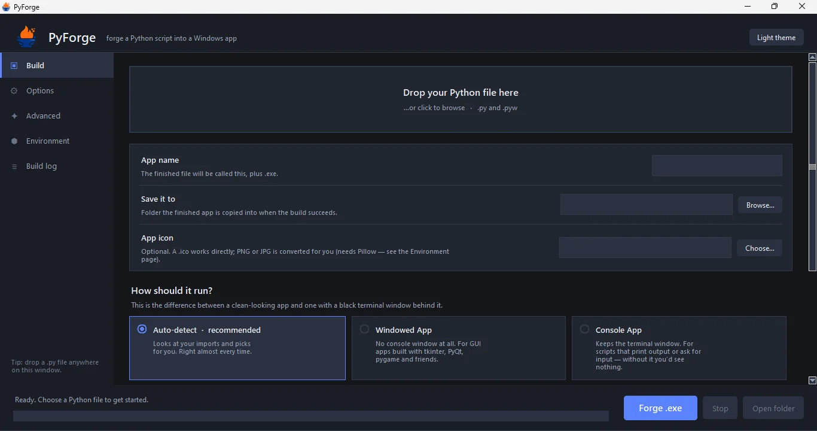
Task: Click the scrollbar down arrow
Action: click(x=812, y=380)
